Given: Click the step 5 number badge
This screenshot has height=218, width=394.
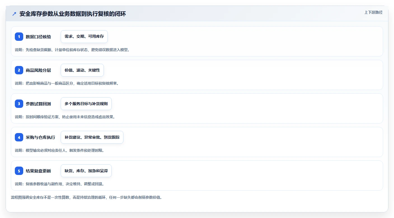Looking at the screenshot, I should (x=19, y=171).
